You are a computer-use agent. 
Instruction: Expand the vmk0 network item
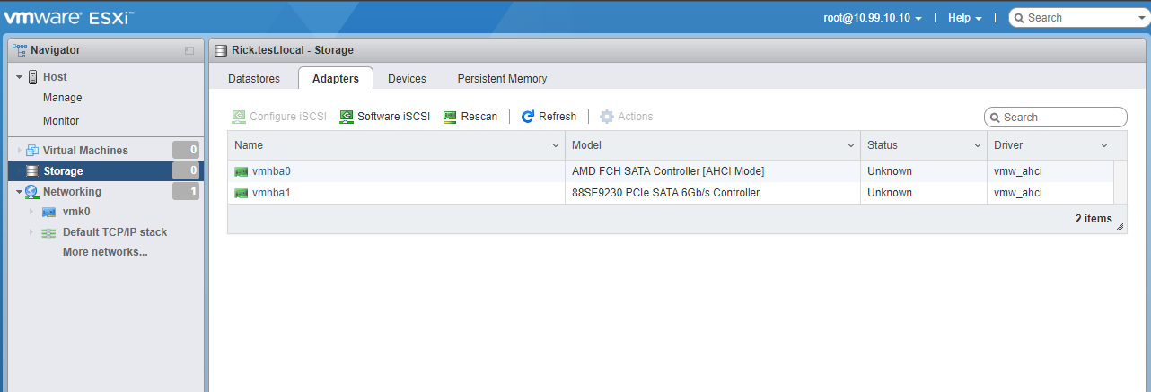click(31, 212)
